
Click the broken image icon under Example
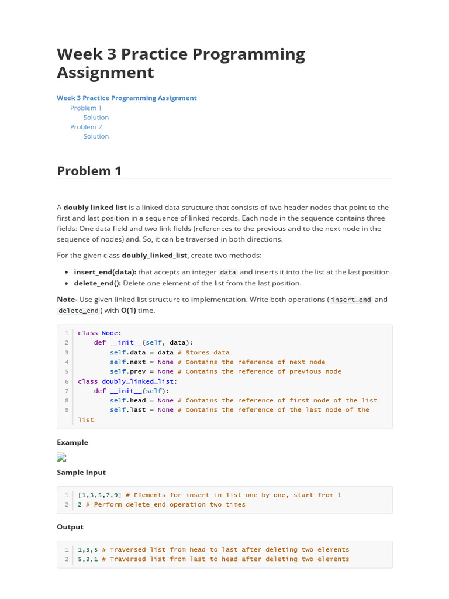[x=61, y=457]
